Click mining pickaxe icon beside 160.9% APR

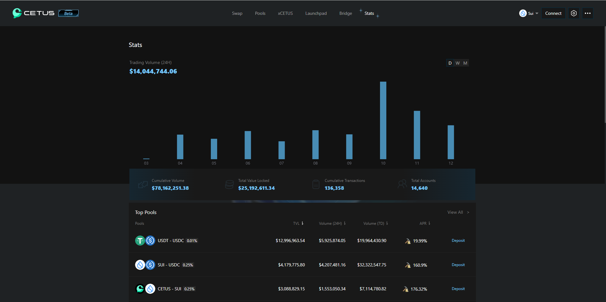click(x=408, y=265)
